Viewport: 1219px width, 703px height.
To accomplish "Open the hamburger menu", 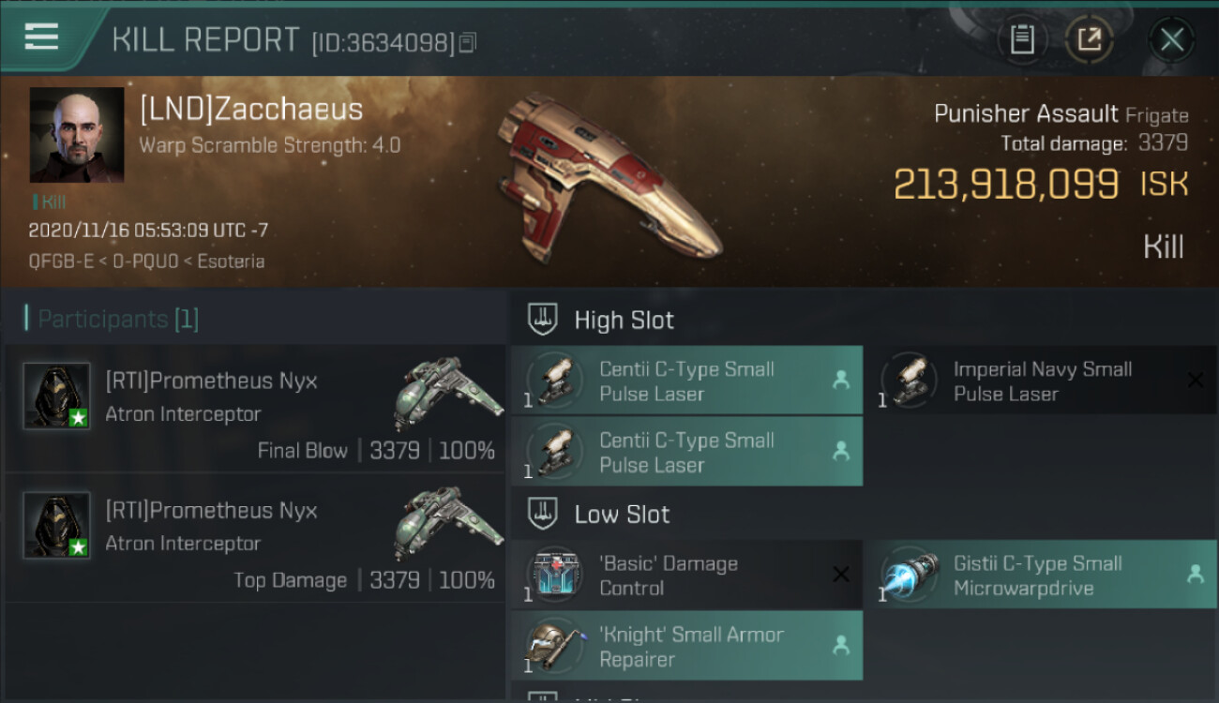I will pyautogui.click(x=41, y=37).
